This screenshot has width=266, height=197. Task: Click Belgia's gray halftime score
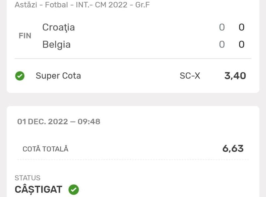click(x=222, y=45)
